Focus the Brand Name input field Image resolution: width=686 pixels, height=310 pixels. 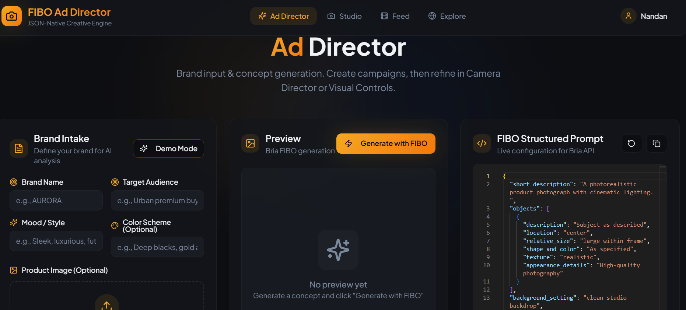pos(56,201)
